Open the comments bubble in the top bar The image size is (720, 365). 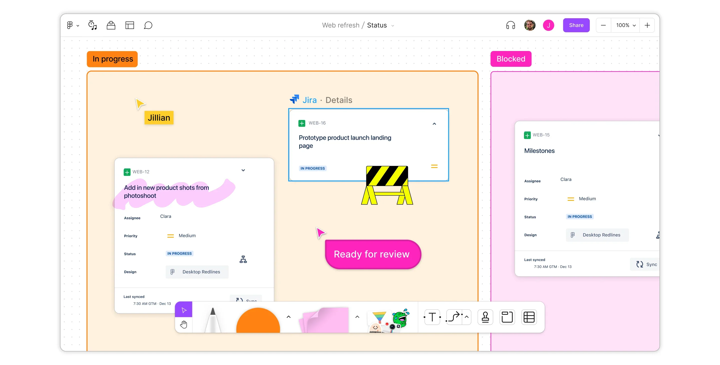(148, 25)
